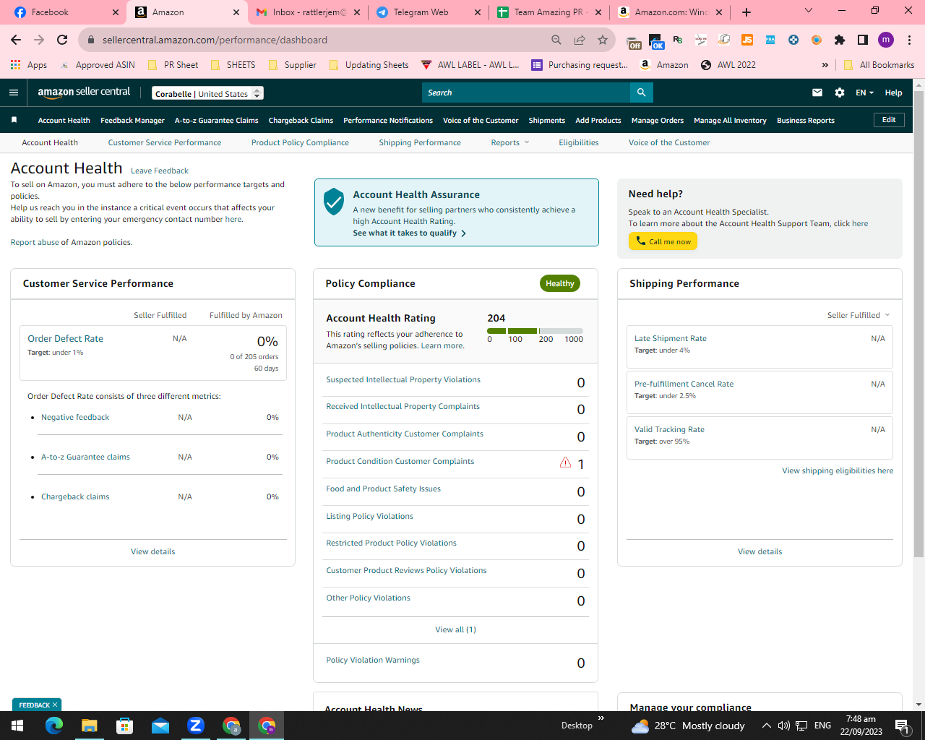This screenshot has width=925, height=740.
Task: Open the messages envelope icon
Action: [x=817, y=92]
